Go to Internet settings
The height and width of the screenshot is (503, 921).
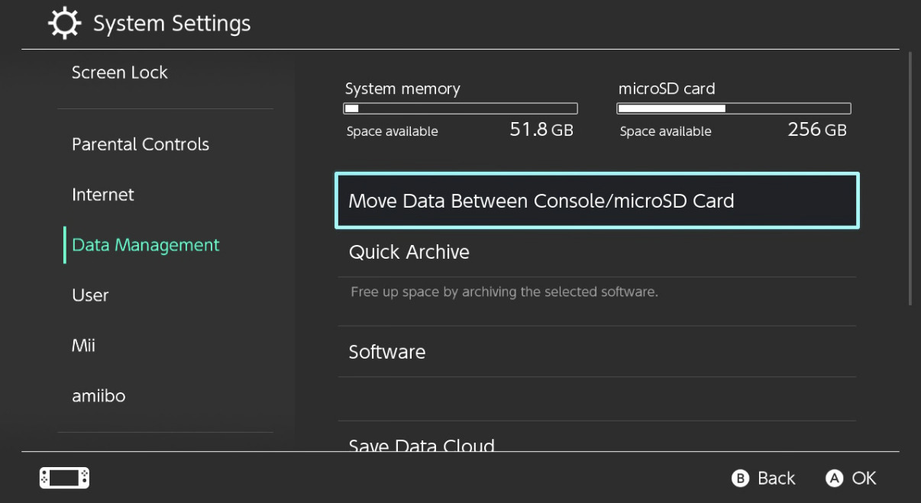point(103,195)
